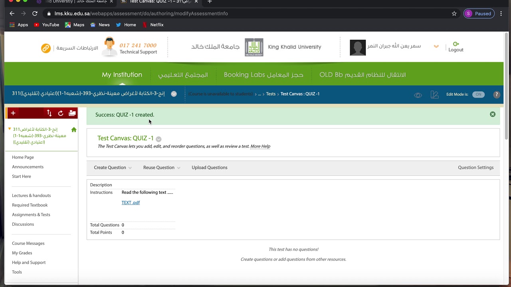
Task: Open the user menu dropdown arrow
Action: [x=436, y=47]
